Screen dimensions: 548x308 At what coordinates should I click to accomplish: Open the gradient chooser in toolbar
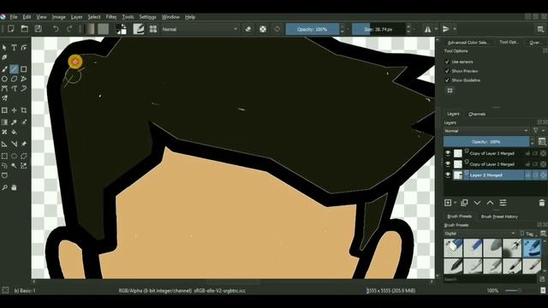89,29
